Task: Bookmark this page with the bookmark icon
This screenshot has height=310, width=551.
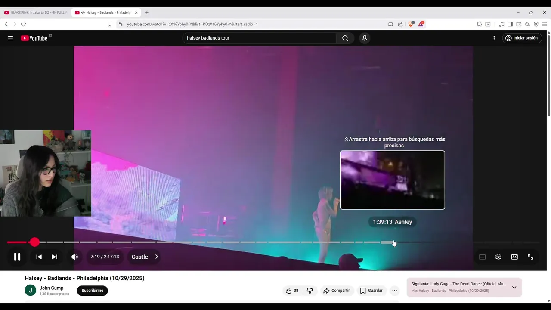Action: 109,24
